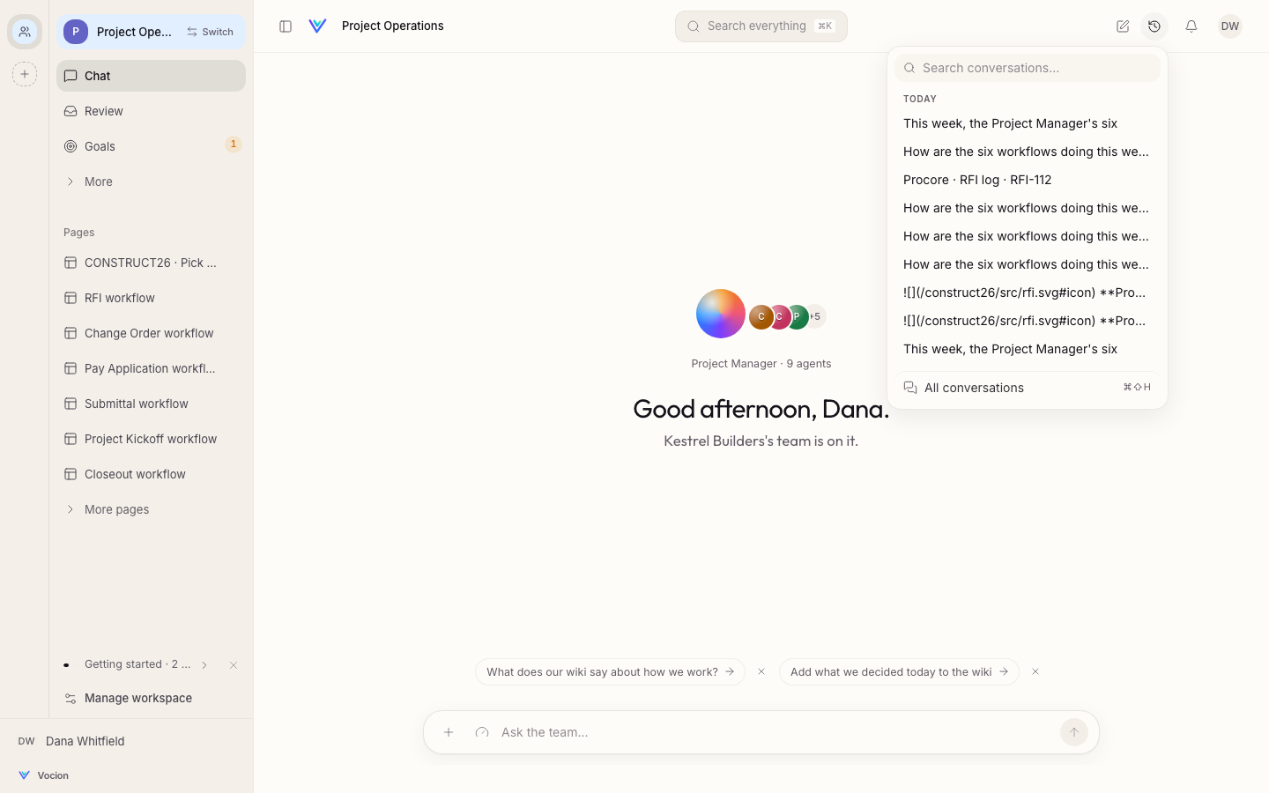Open DW user avatar menu

pyautogui.click(x=1230, y=26)
